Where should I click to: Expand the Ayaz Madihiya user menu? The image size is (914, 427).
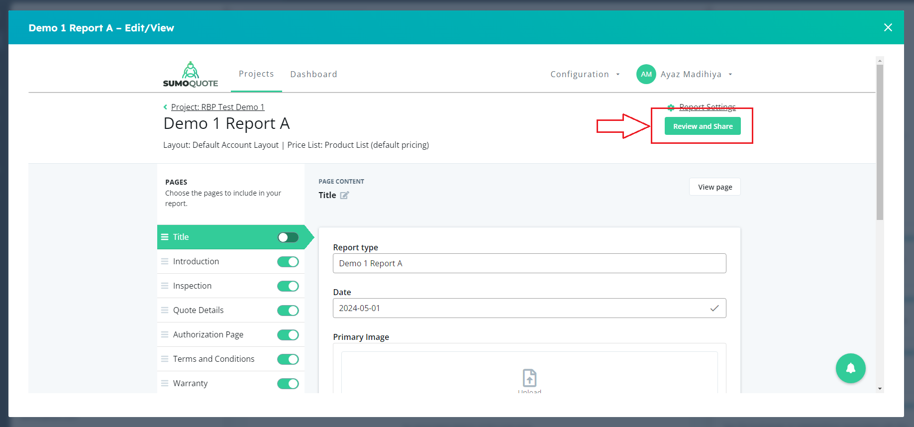(696, 74)
